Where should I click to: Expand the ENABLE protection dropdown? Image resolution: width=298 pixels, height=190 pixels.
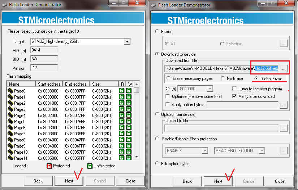click(x=205, y=151)
